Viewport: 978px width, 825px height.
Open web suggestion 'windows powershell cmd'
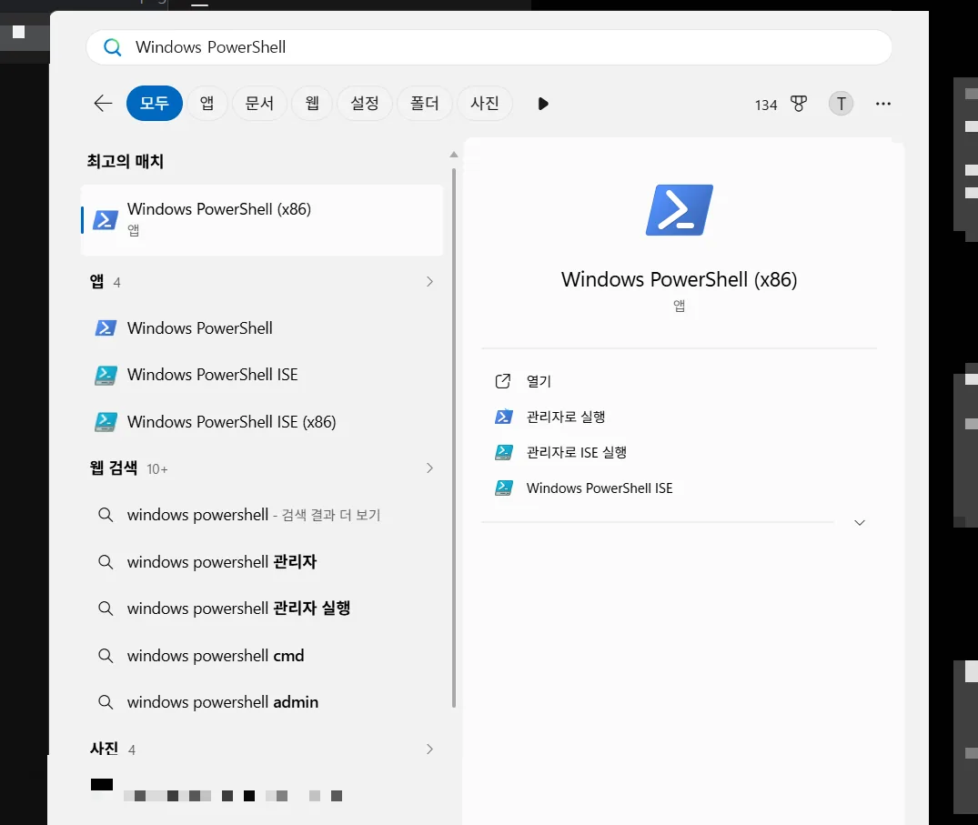tap(262, 656)
